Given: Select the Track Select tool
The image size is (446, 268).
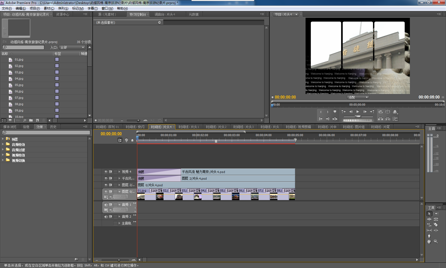Looking at the screenshot, I should 436,214.
